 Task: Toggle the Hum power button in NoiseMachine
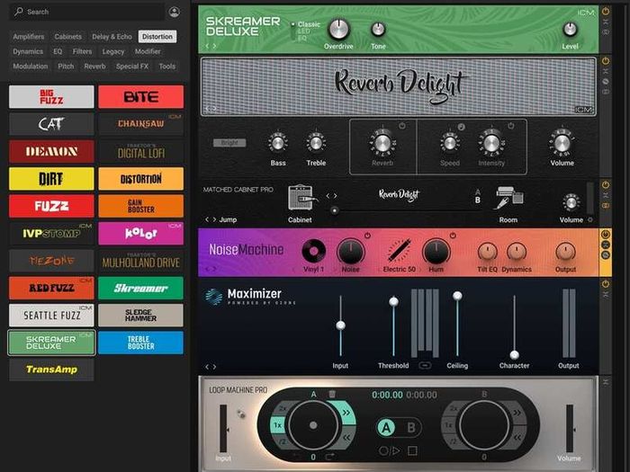(453, 236)
